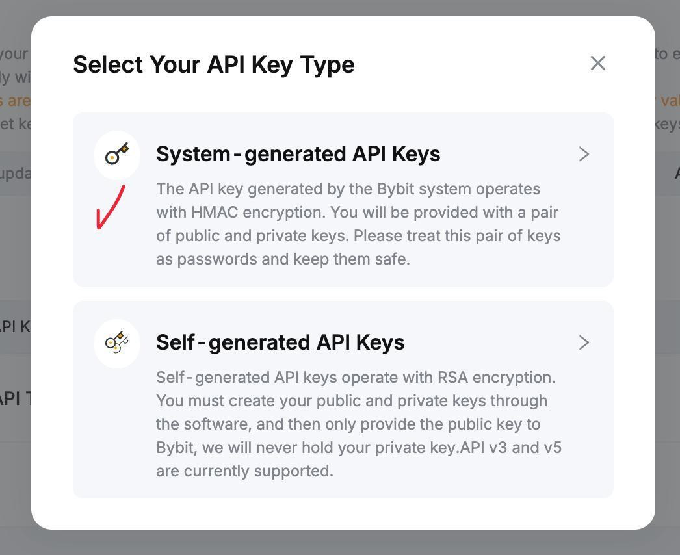Viewport: 680px width, 555px height.
Task: Click the dimmed orange text behind the dialog
Action: (14, 101)
